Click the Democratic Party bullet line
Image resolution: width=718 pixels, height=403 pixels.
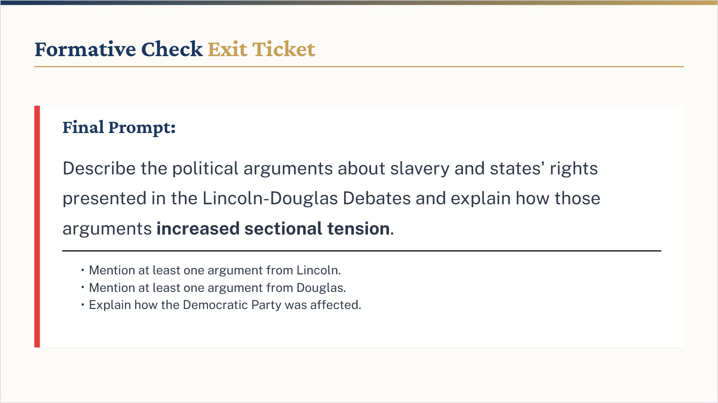tap(225, 305)
